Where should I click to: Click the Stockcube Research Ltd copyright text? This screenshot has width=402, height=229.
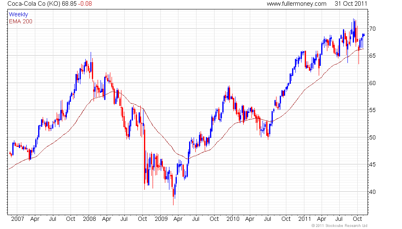click(340, 226)
